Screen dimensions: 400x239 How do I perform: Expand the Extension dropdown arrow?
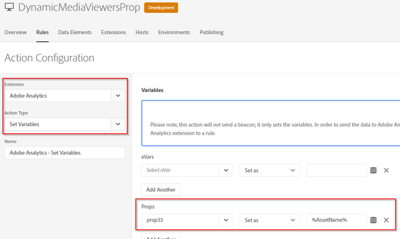coord(118,96)
